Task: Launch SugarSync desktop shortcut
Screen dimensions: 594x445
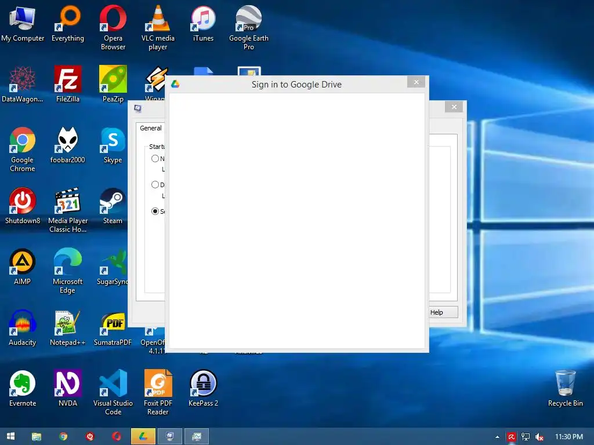Action: coord(112,267)
